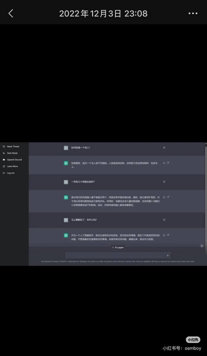
Task: Focus the chat message input box
Action: (118, 255)
